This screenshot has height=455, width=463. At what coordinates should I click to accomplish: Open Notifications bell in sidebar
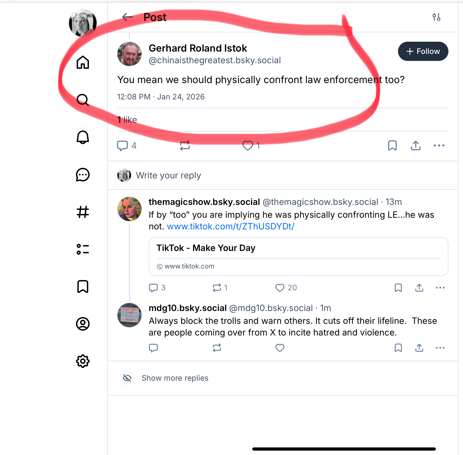point(83,137)
